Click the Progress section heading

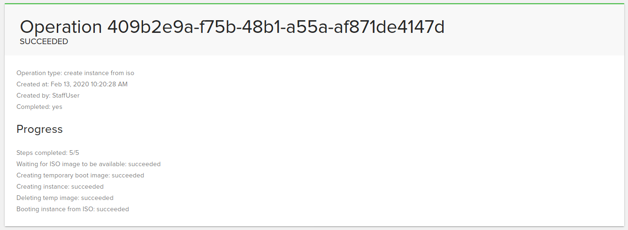[x=39, y=129]
